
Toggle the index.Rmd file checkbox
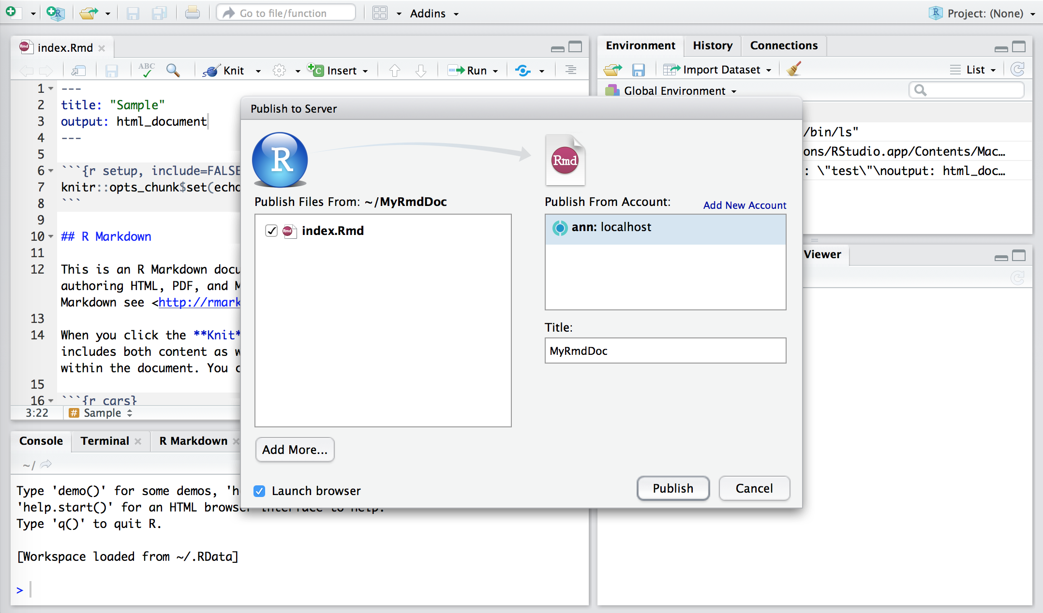(271, 230)
